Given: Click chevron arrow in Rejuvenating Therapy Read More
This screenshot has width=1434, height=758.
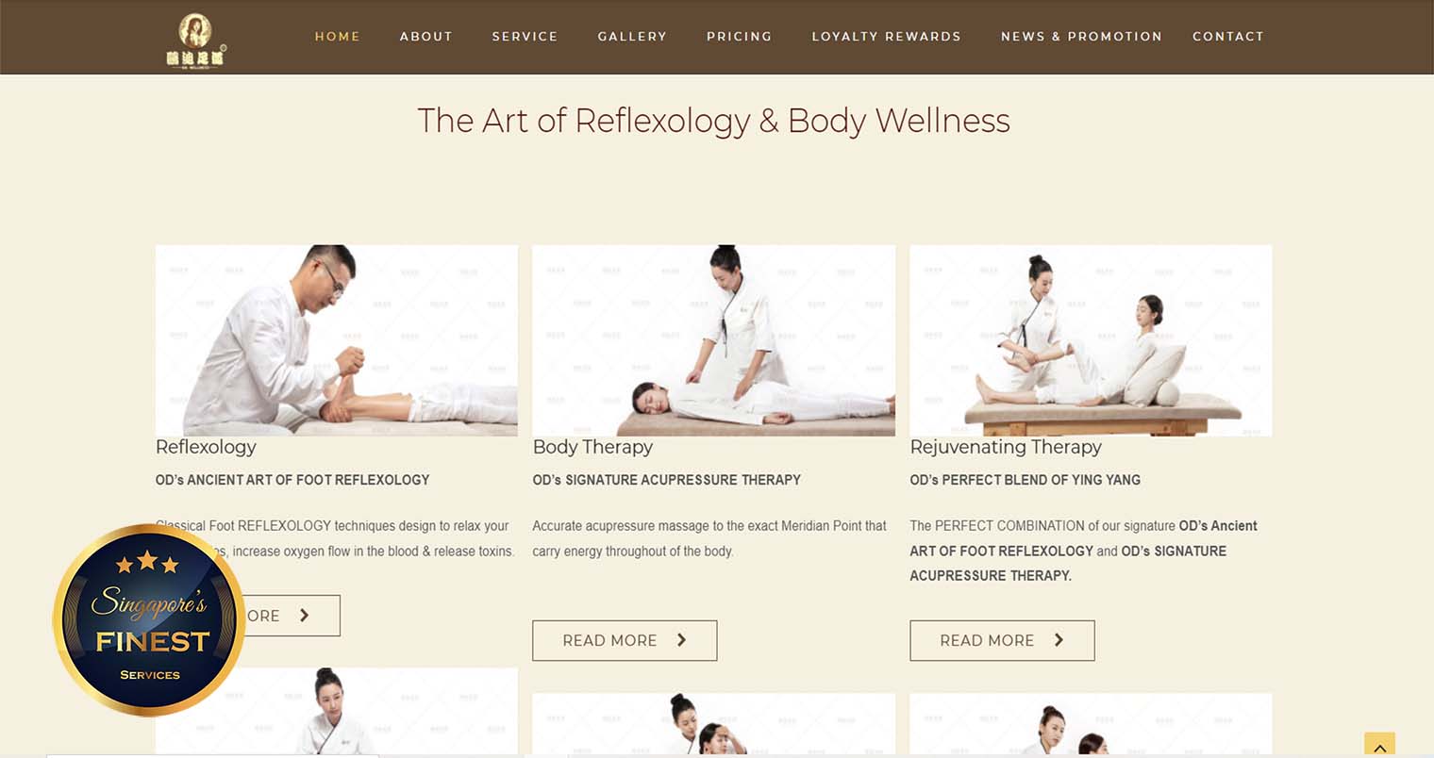Looking at the screenshot, I should click(x=1059, y=640).
